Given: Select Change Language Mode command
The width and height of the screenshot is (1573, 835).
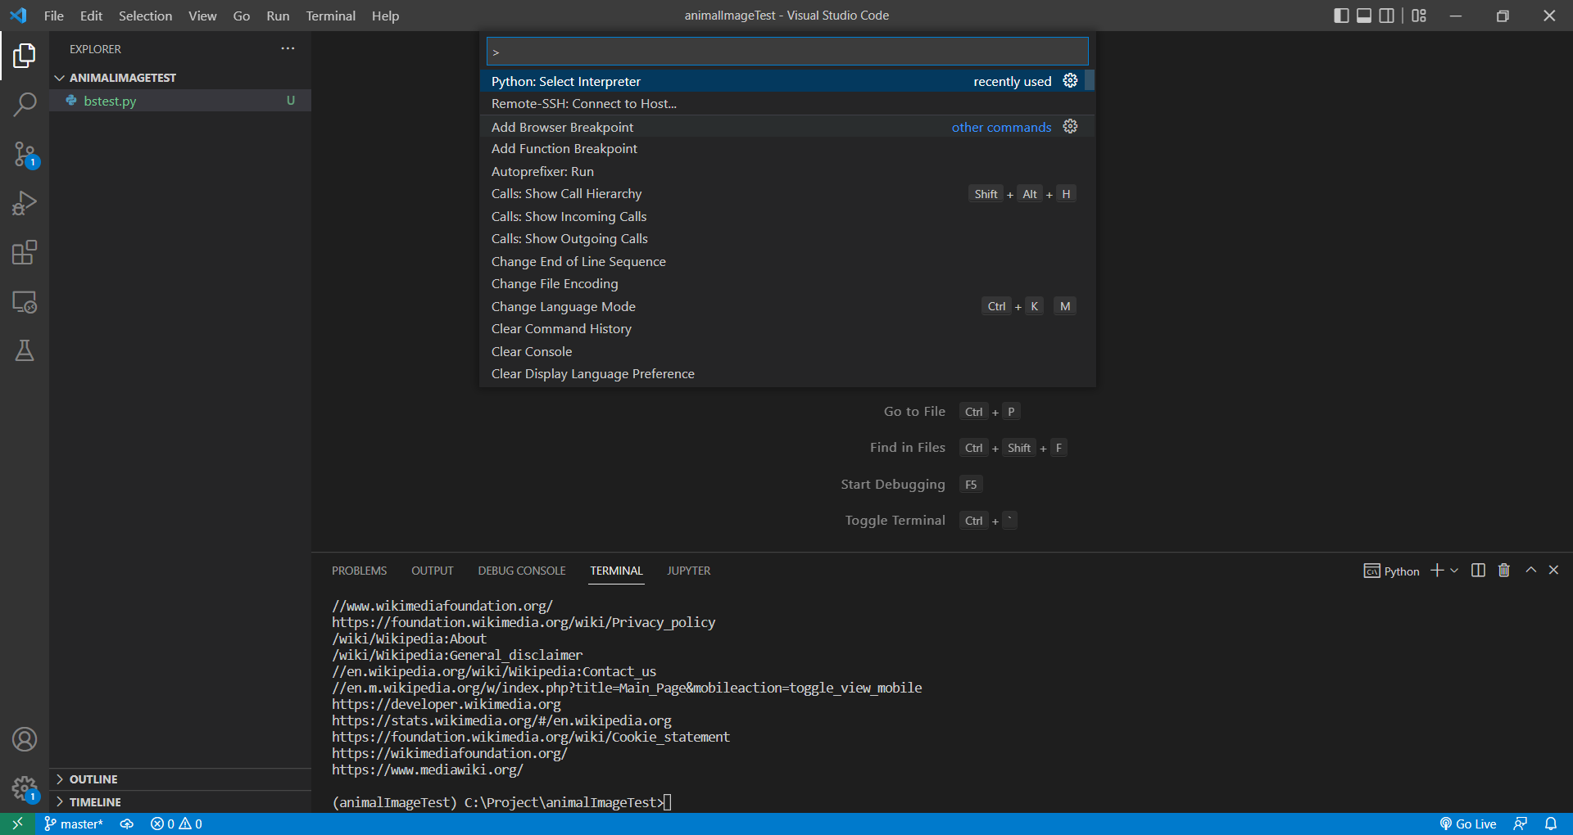Looking at the screenshot, I should point(782,306).
